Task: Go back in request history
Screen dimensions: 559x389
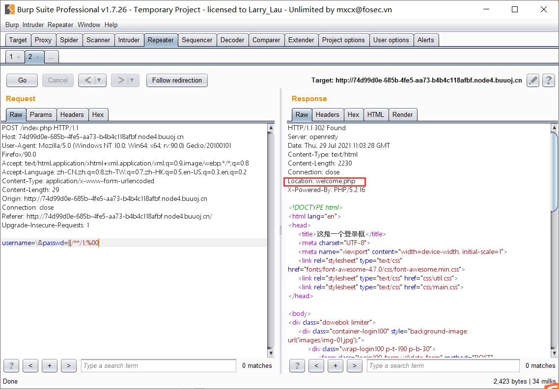Action: 88,80
